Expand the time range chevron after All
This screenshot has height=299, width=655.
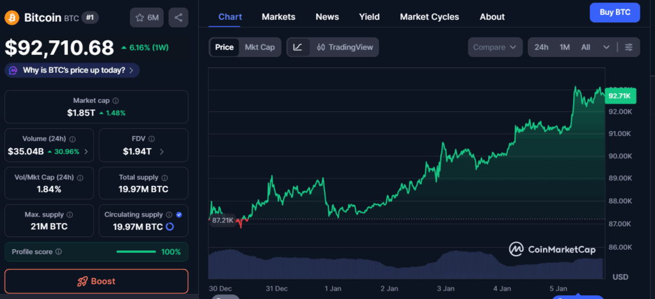coord(606,47)
